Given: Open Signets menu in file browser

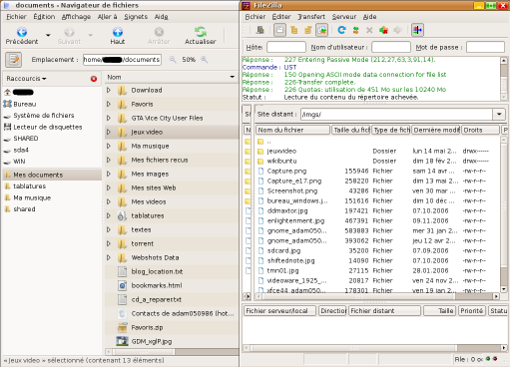Looking at the screenshot, I should [136, 17].
